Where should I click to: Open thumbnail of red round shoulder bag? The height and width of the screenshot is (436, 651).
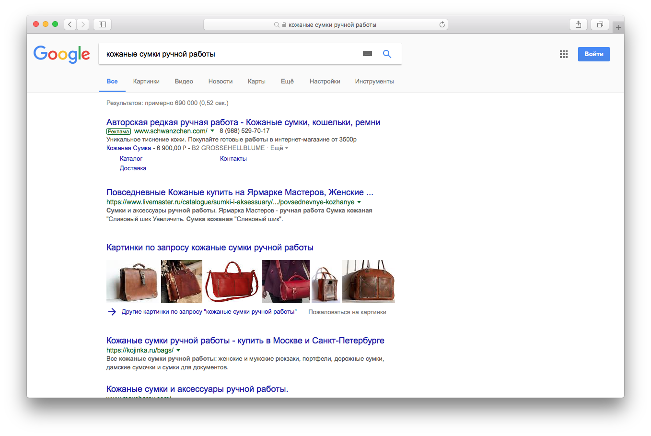tap(286, 282)
